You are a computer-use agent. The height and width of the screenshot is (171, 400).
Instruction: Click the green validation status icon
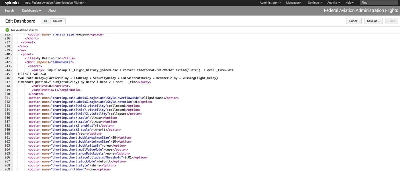click(x=7, y=30)
